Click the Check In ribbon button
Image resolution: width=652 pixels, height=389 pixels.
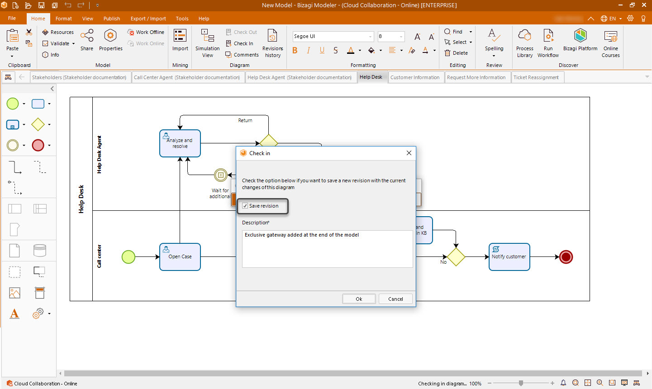[x=239, y=43]
